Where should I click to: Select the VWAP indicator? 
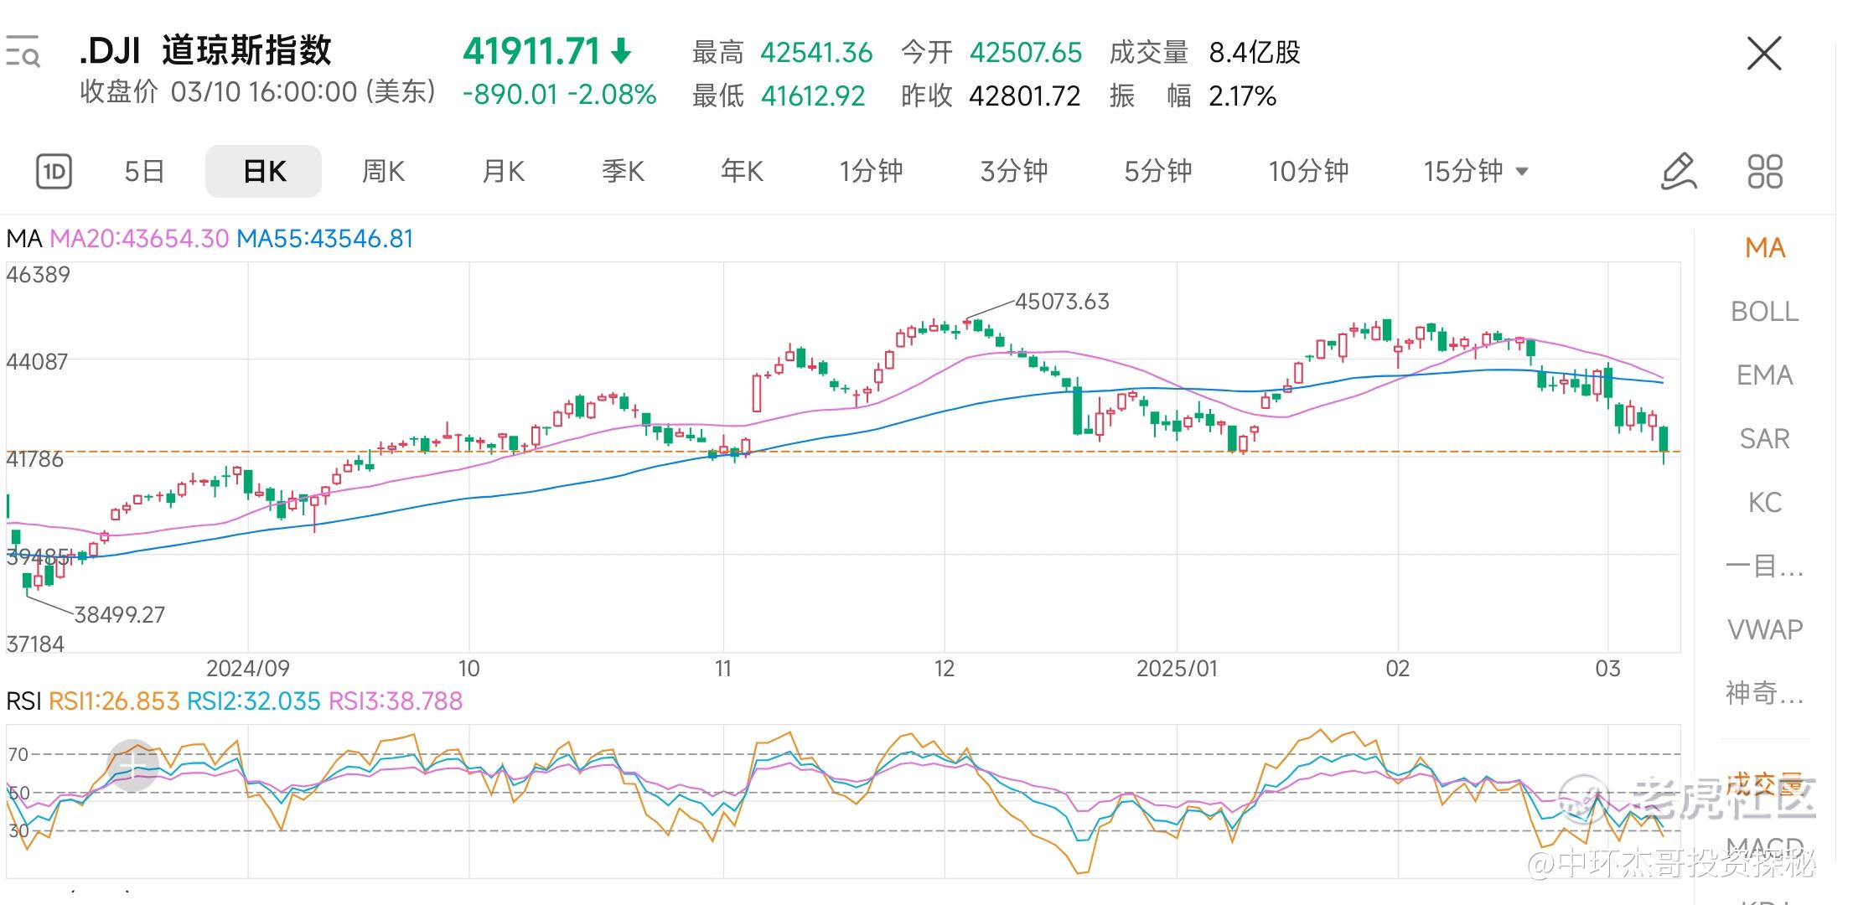1764,629
